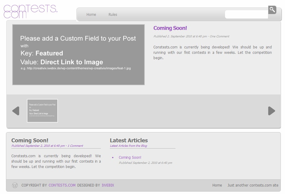Click 'COPYRIGHT BY' footer text
Screen dimensions: 285x194
(x=34, y=185)
